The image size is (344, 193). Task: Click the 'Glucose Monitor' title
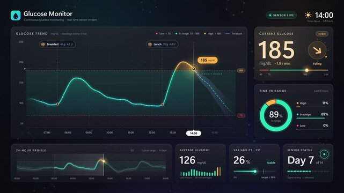(x=48, y=14)
